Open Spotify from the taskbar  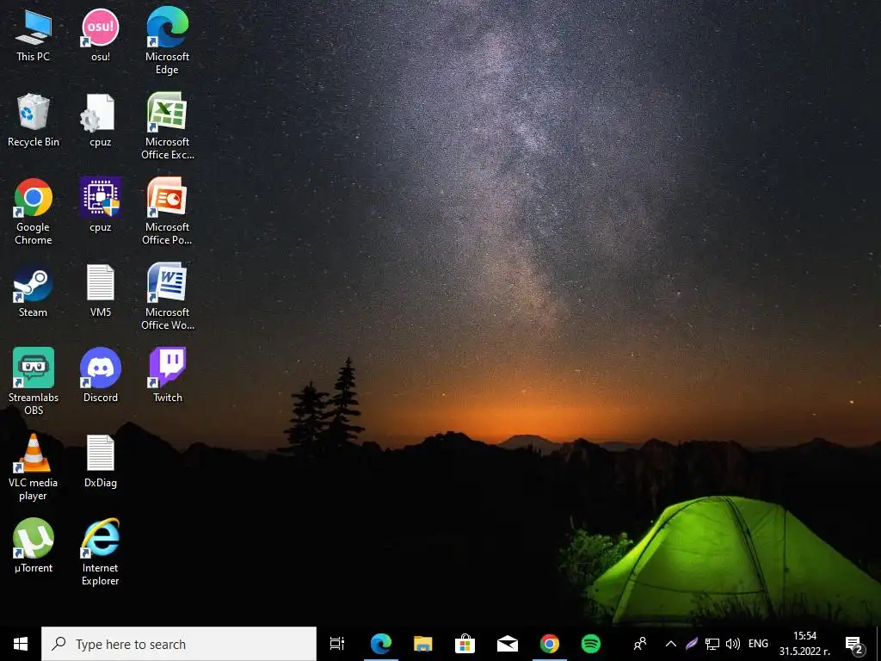[x=590, y=644]
